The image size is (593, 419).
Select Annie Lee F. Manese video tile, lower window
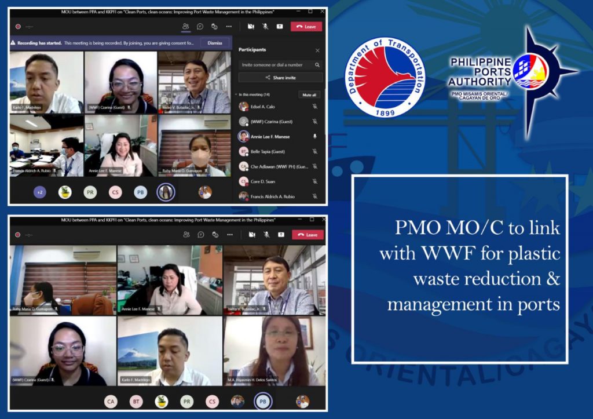[x=170, y=280]
